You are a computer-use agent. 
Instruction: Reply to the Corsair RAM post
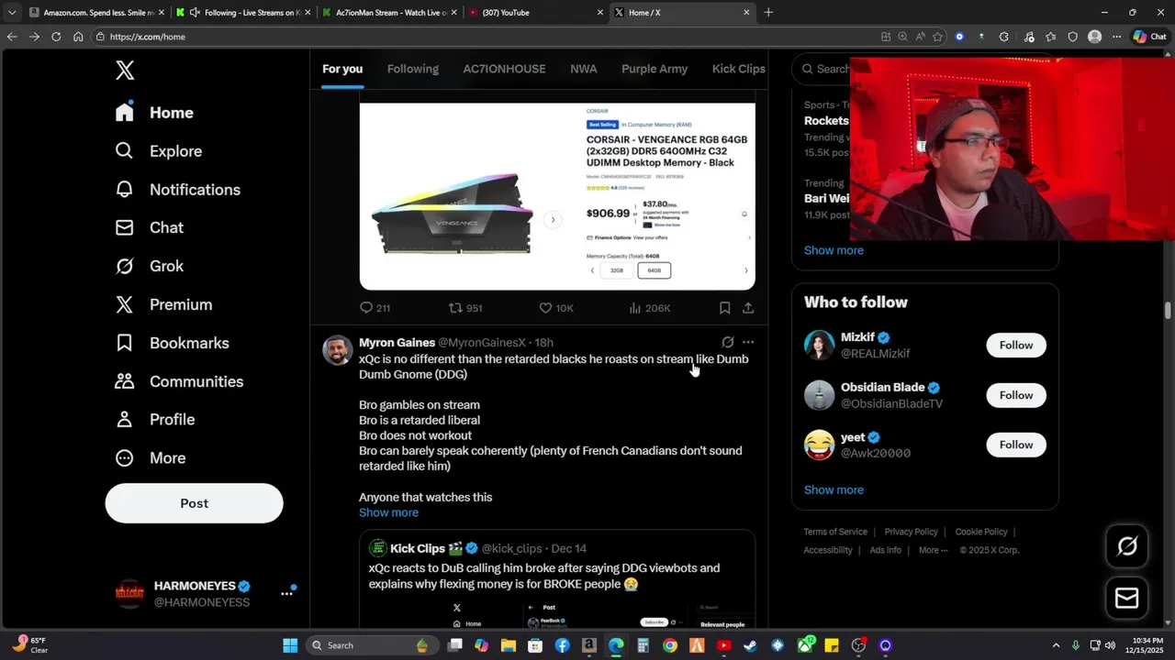pyautogui.click(x=375, y=308)
